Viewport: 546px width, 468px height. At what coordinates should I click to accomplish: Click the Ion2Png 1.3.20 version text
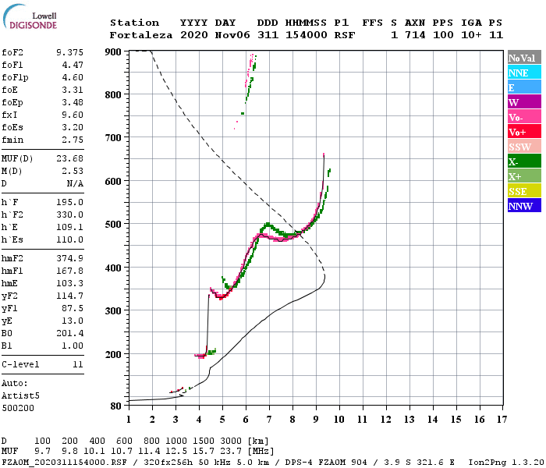506,462
